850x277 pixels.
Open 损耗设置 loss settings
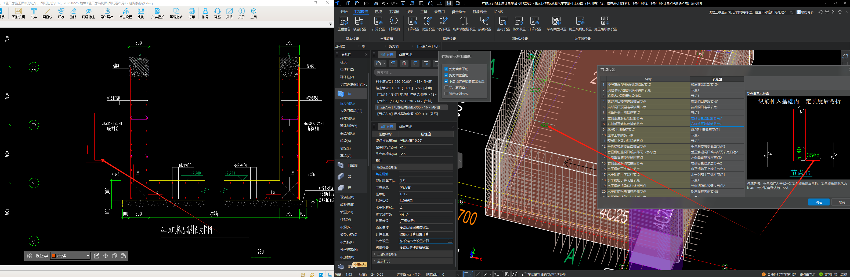(x=484, y=24)
